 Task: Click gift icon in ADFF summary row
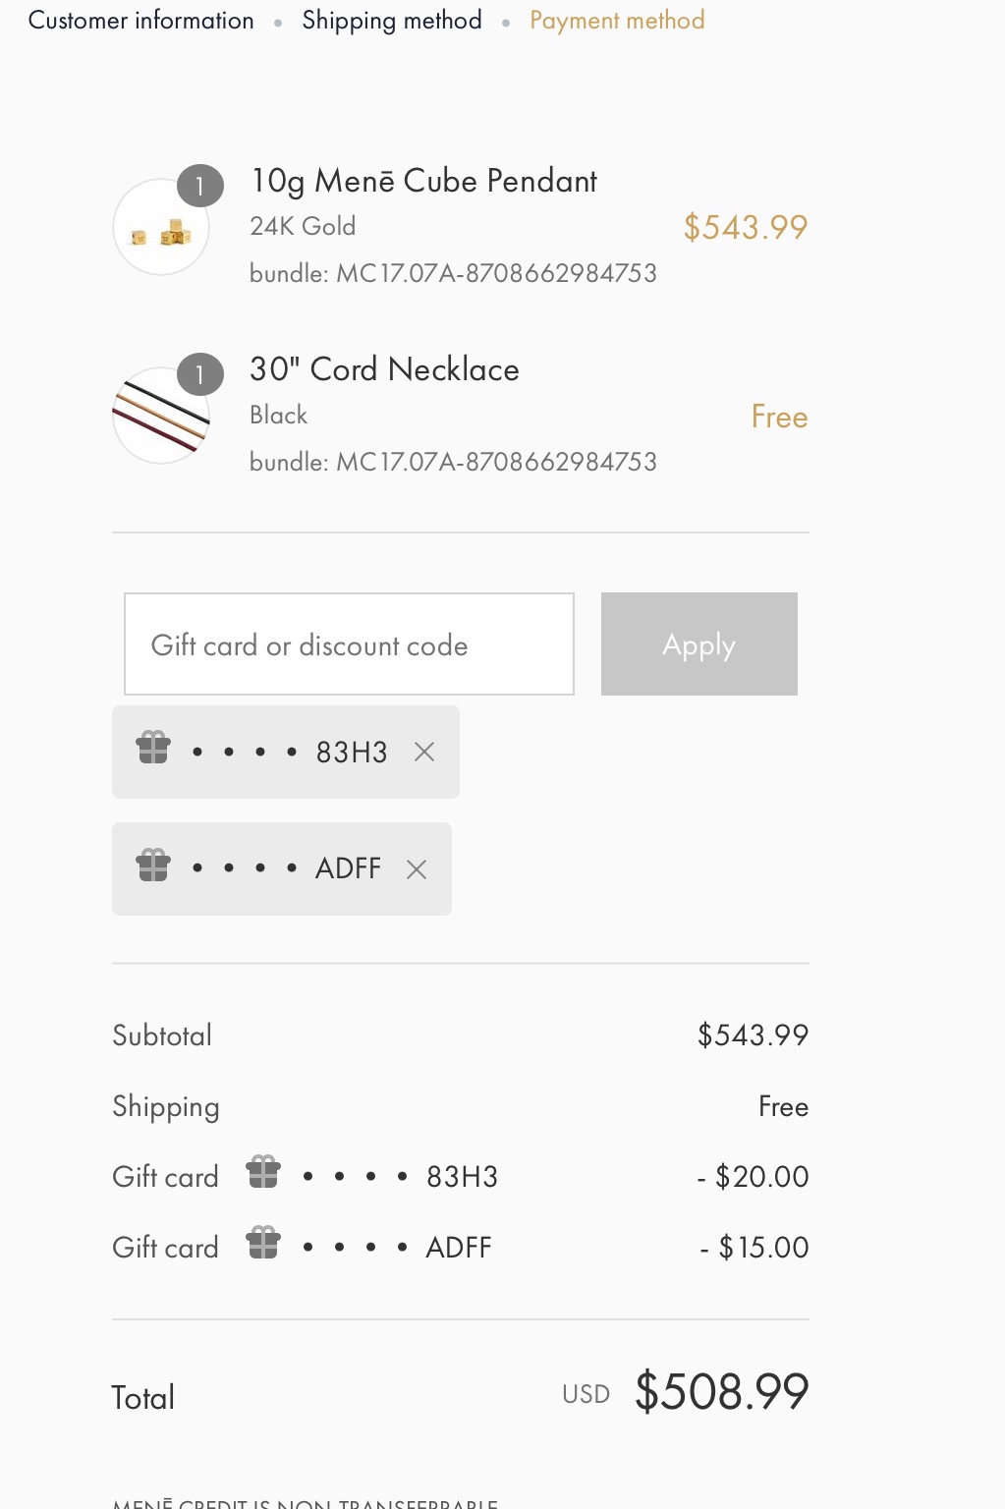tap(263, 1243)
